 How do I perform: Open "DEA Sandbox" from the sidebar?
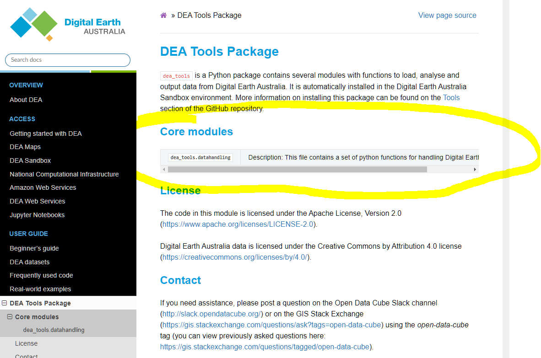click(30, 160)
